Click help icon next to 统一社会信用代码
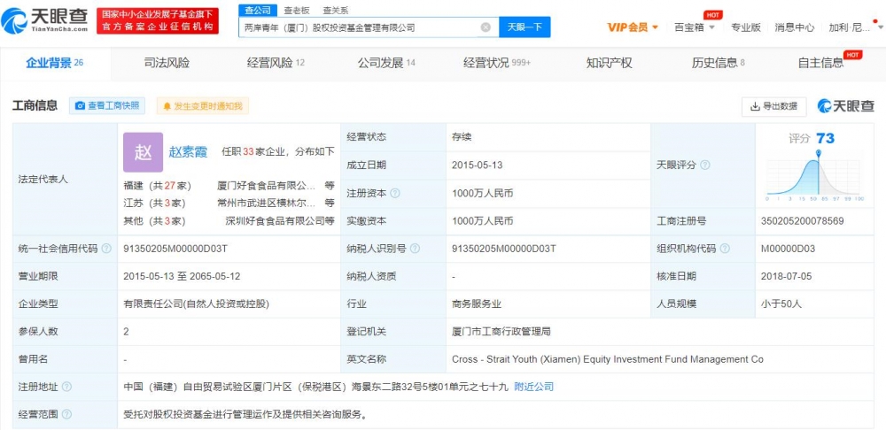886x430 pixels. (106, 249)
